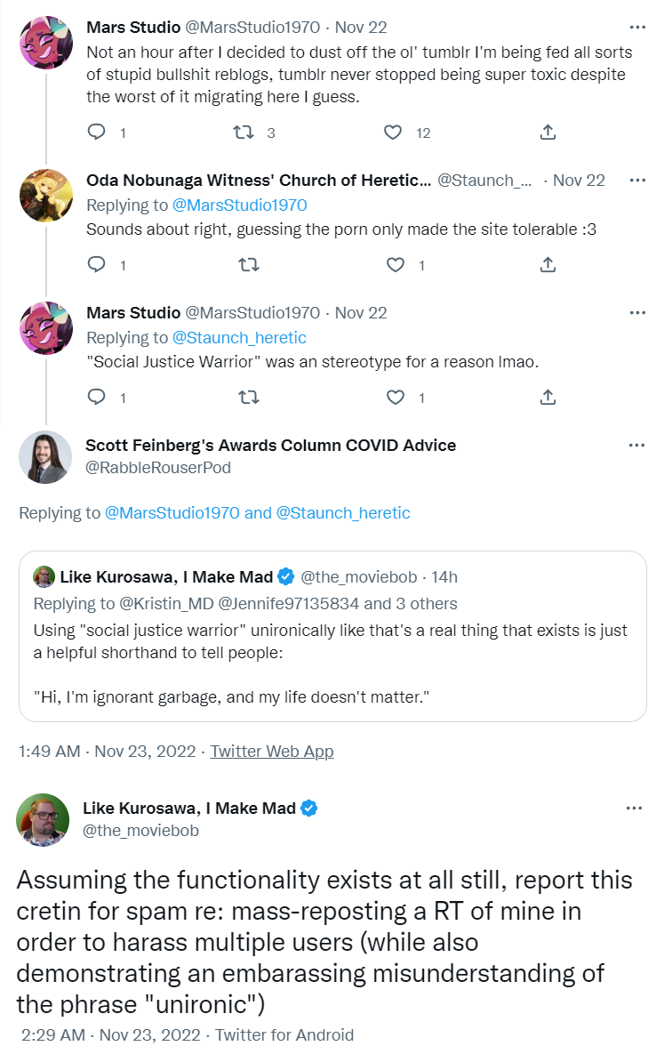Viewport: 648px width, 1054px height.
Task: Like the tweet with 12 likes
Action: 393,133
